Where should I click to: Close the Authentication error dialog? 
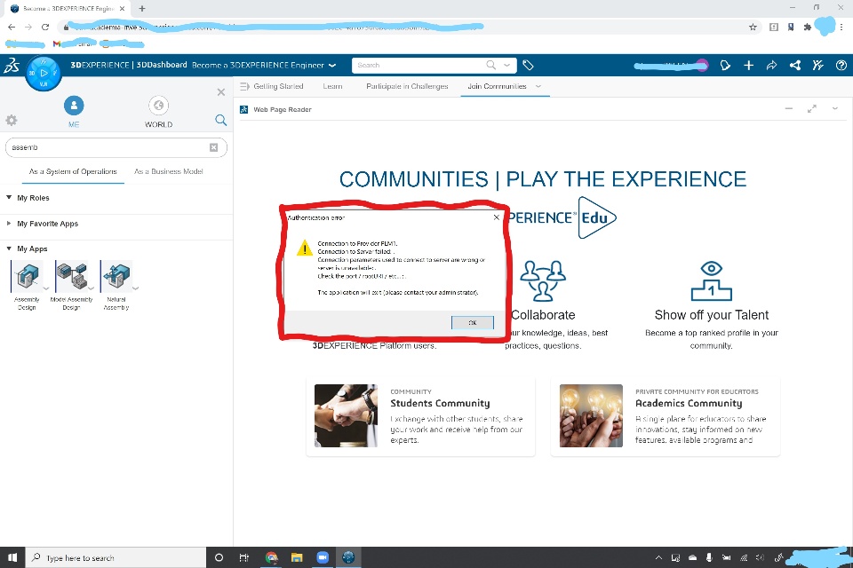[496, 217]
